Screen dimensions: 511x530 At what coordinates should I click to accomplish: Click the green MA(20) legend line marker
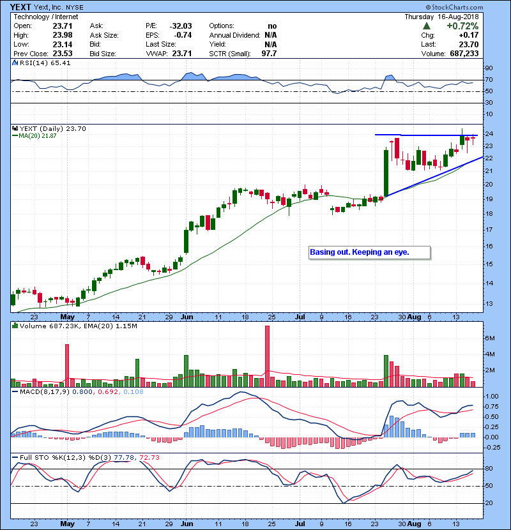tap(15, 135)
